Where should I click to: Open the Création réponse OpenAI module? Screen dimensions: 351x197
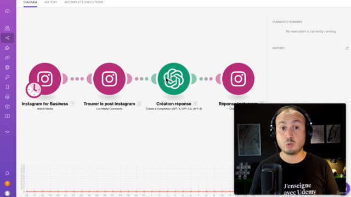click(174, 79)
